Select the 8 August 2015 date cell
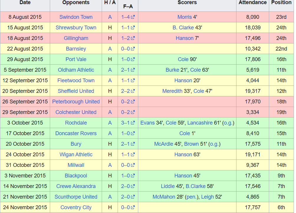The width and height of the screenshot is (296, 213). (25, 17)
